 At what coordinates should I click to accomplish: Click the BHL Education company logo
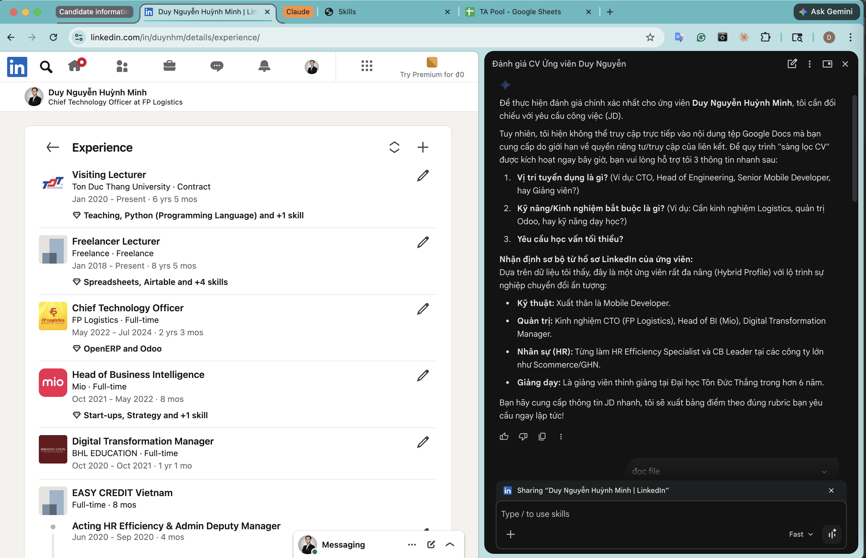(x=53, y=449)
